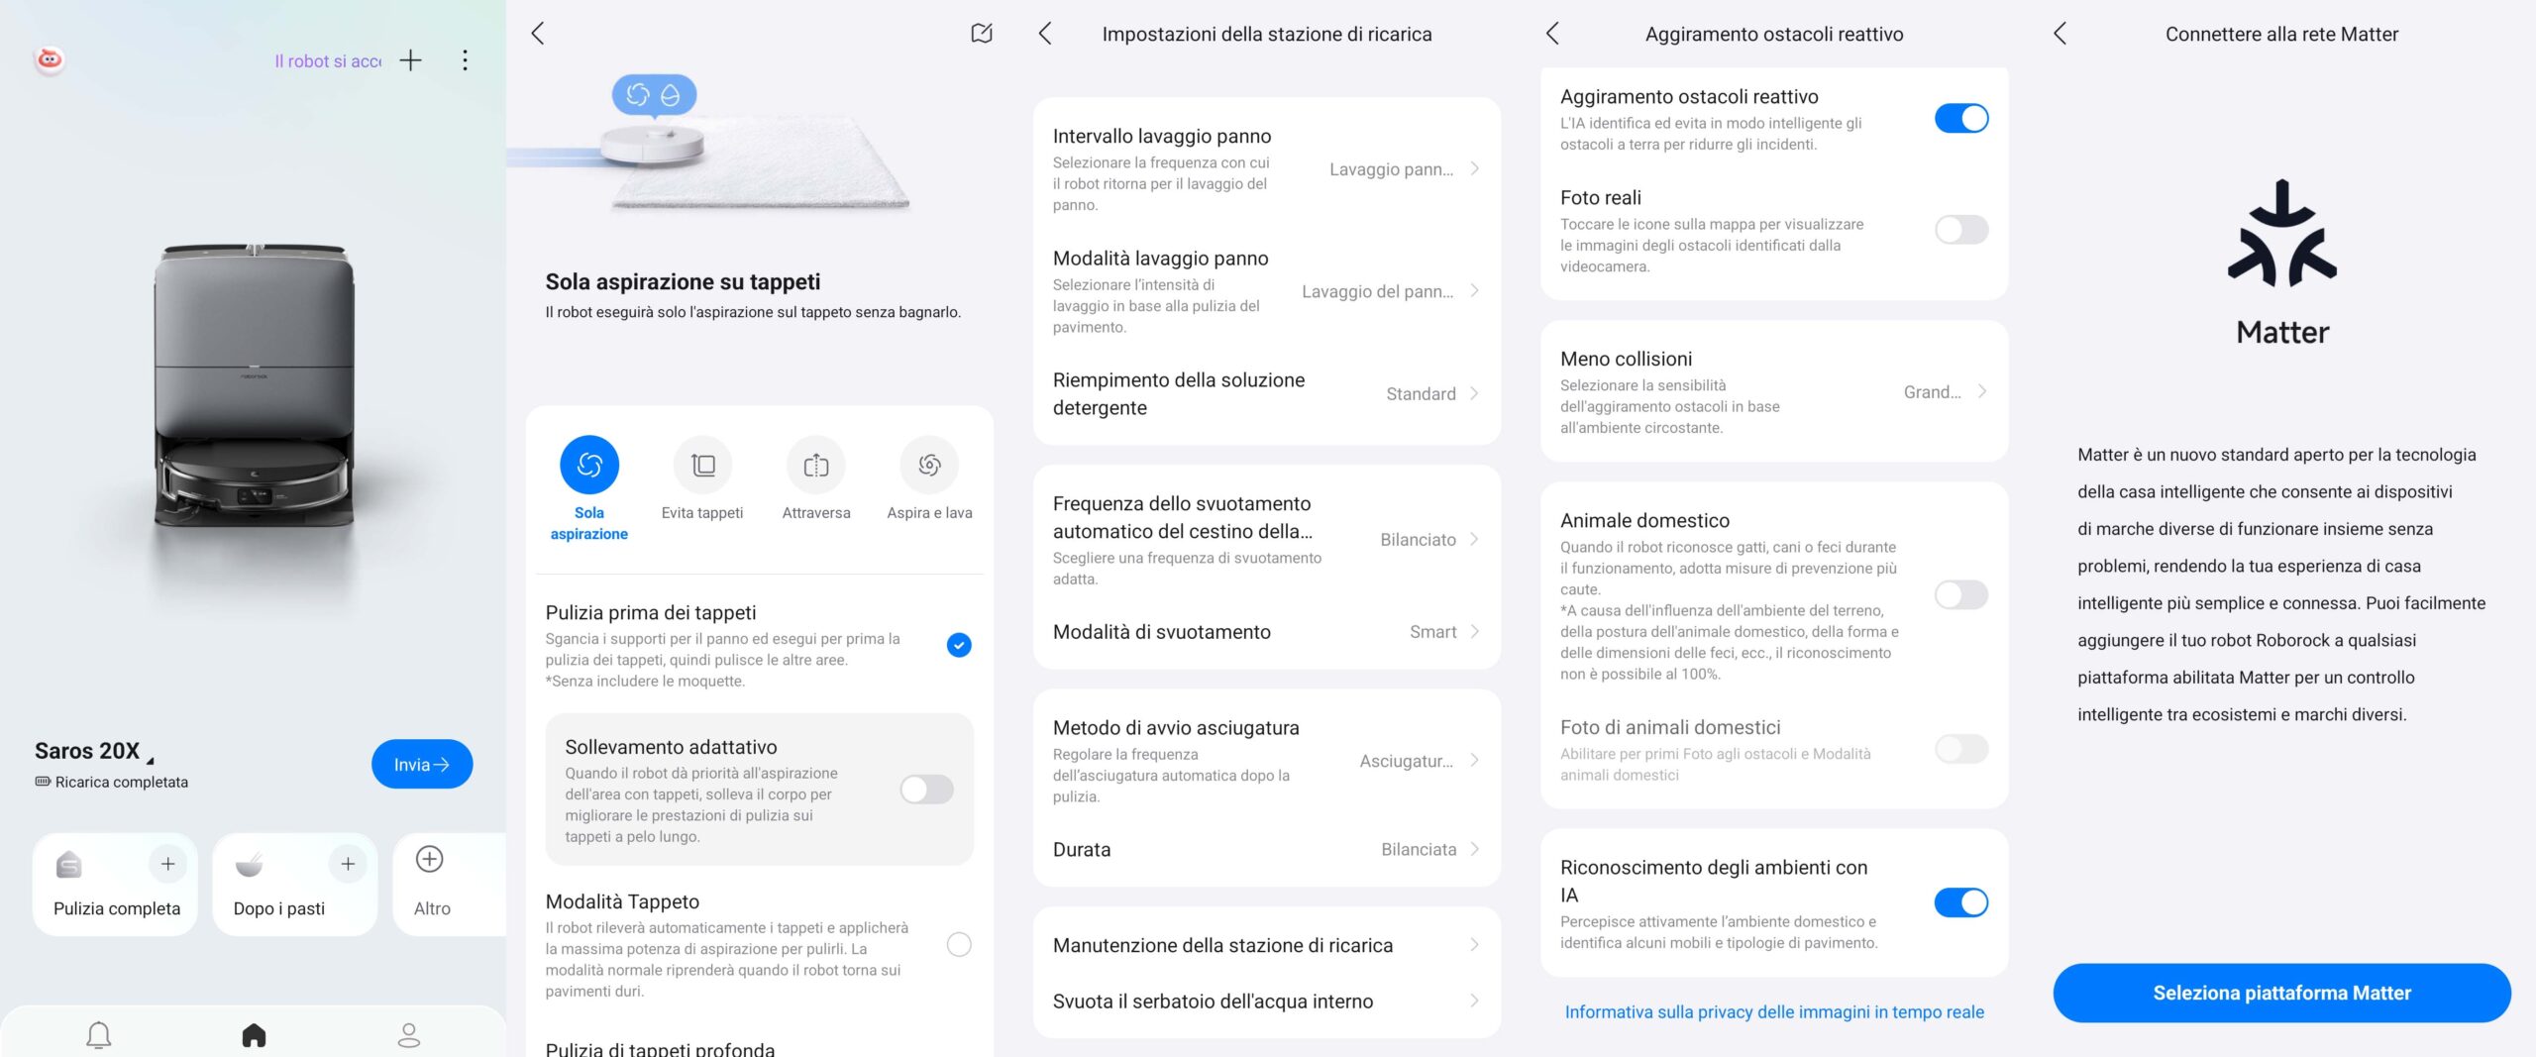Tap the profile icon in bottom navigation

click(x=408, y=1034)
